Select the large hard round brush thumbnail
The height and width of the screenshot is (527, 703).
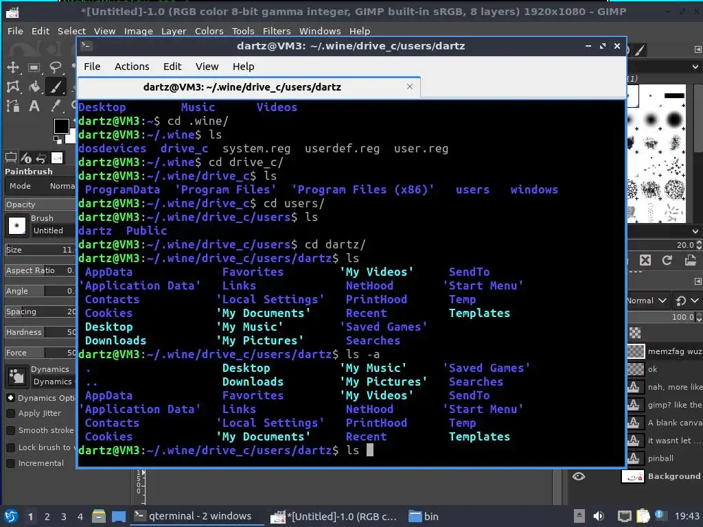[x=674, y=119]
